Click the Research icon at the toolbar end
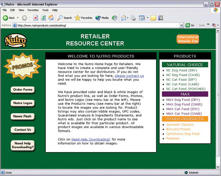The height and width of the screenshot is (176, 221). 161,18
